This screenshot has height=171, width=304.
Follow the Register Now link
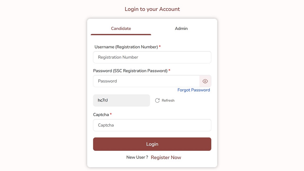(x=166, y=158)
